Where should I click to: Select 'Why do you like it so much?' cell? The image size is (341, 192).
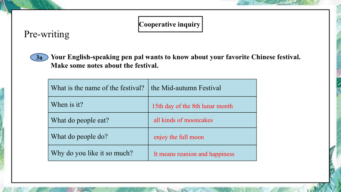tap(98, 153)
